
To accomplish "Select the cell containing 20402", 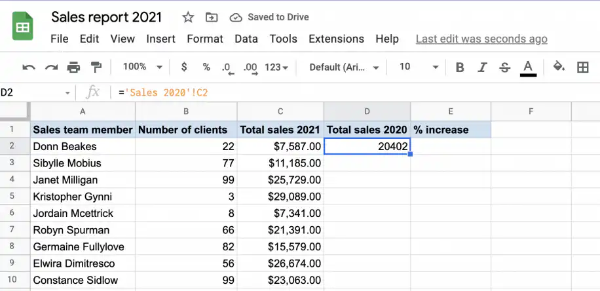I will pyautogui.click(x=367, y=146).
